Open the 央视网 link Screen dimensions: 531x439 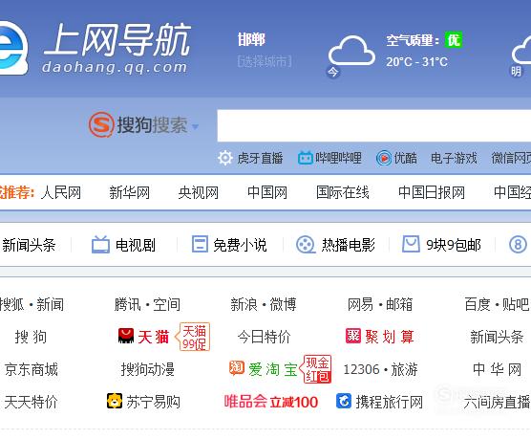(199, 192)
